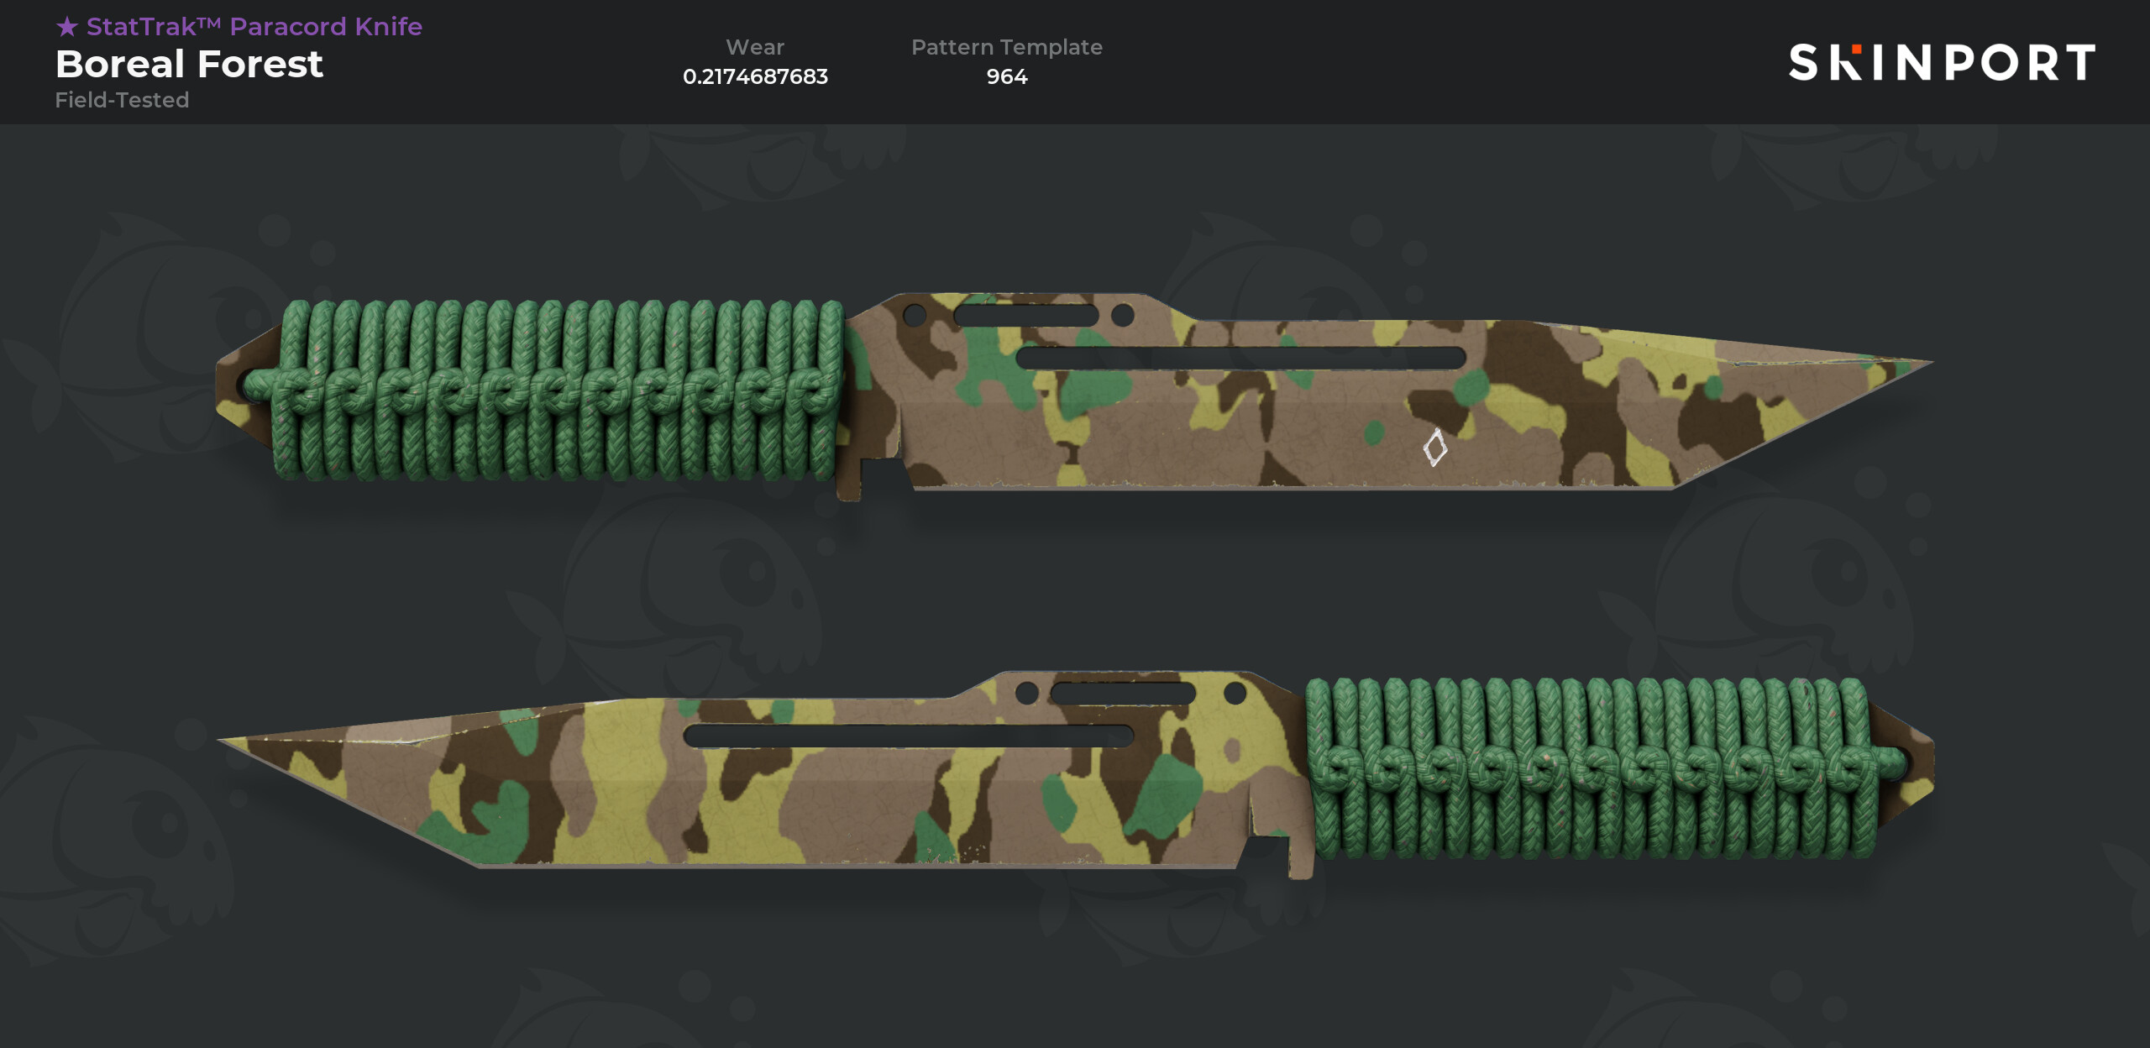Select the wear value 0.2174687683
2150x1048 pixels.
pyautogui.click(x=755, y=76)
